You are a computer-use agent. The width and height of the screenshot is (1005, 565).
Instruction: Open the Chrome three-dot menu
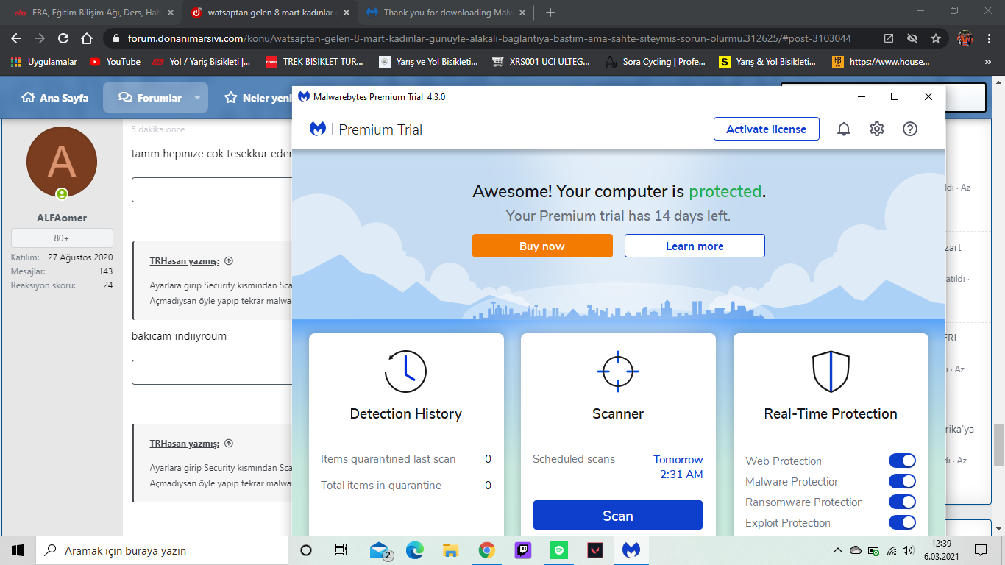(x=990, y=38)
